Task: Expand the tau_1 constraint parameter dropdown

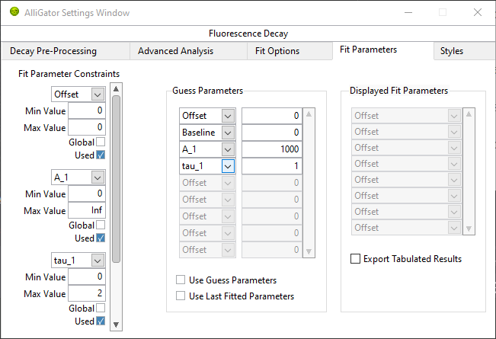Action: (98, 261)
